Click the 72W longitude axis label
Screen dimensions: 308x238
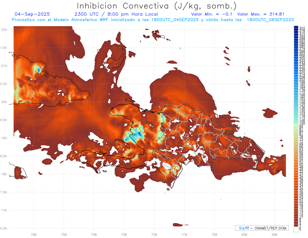point(154,234)
